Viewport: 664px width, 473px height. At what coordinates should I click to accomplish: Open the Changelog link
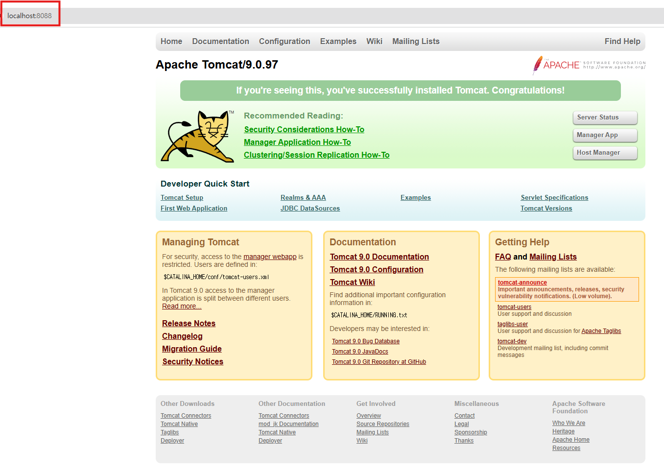click(182, 336)
